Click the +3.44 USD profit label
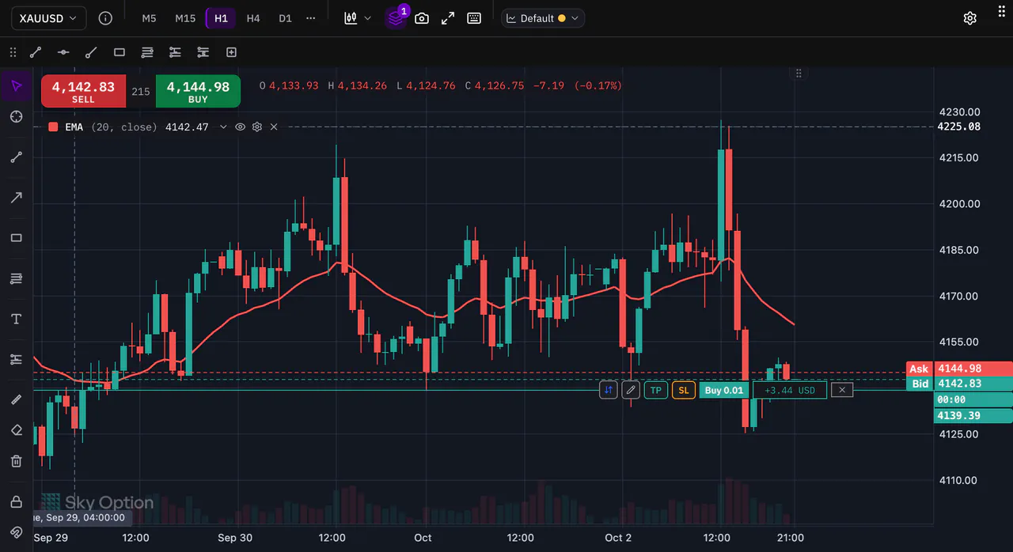 tap(790, 390)
